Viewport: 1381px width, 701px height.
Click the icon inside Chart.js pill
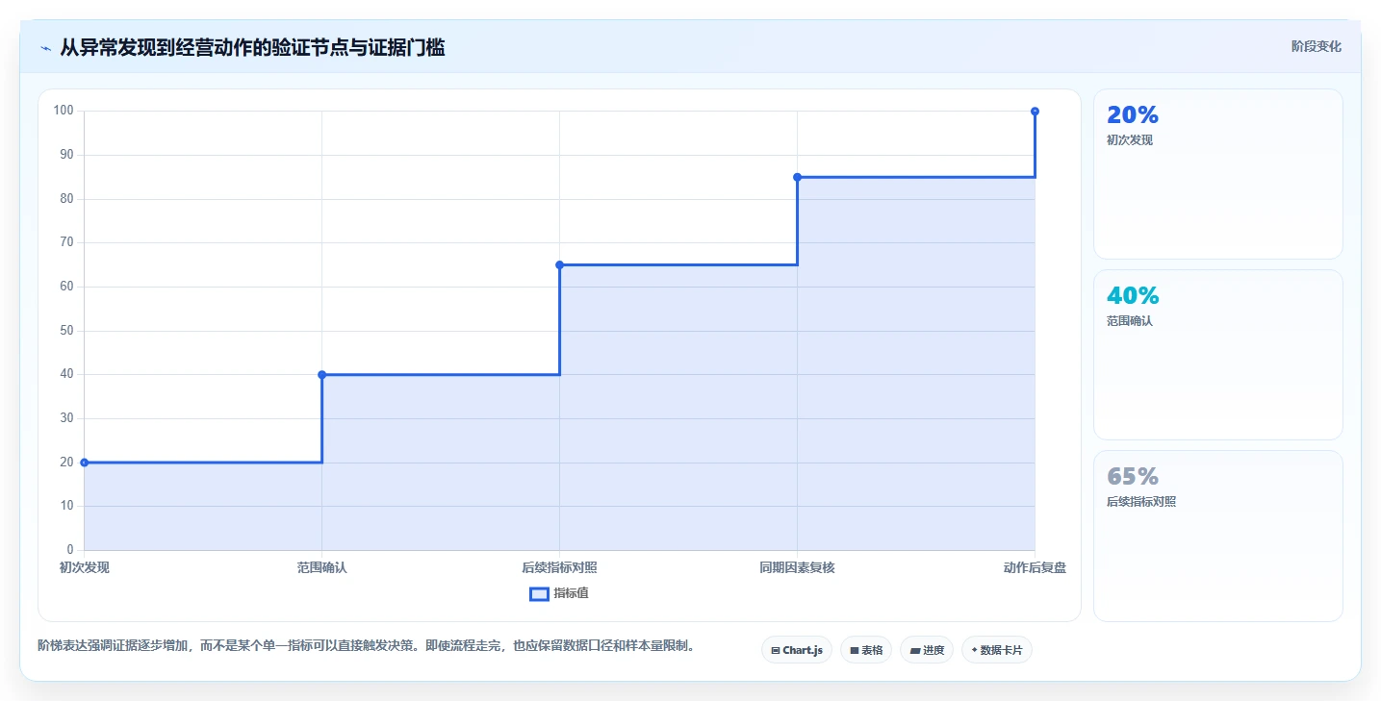click(775, 651)
